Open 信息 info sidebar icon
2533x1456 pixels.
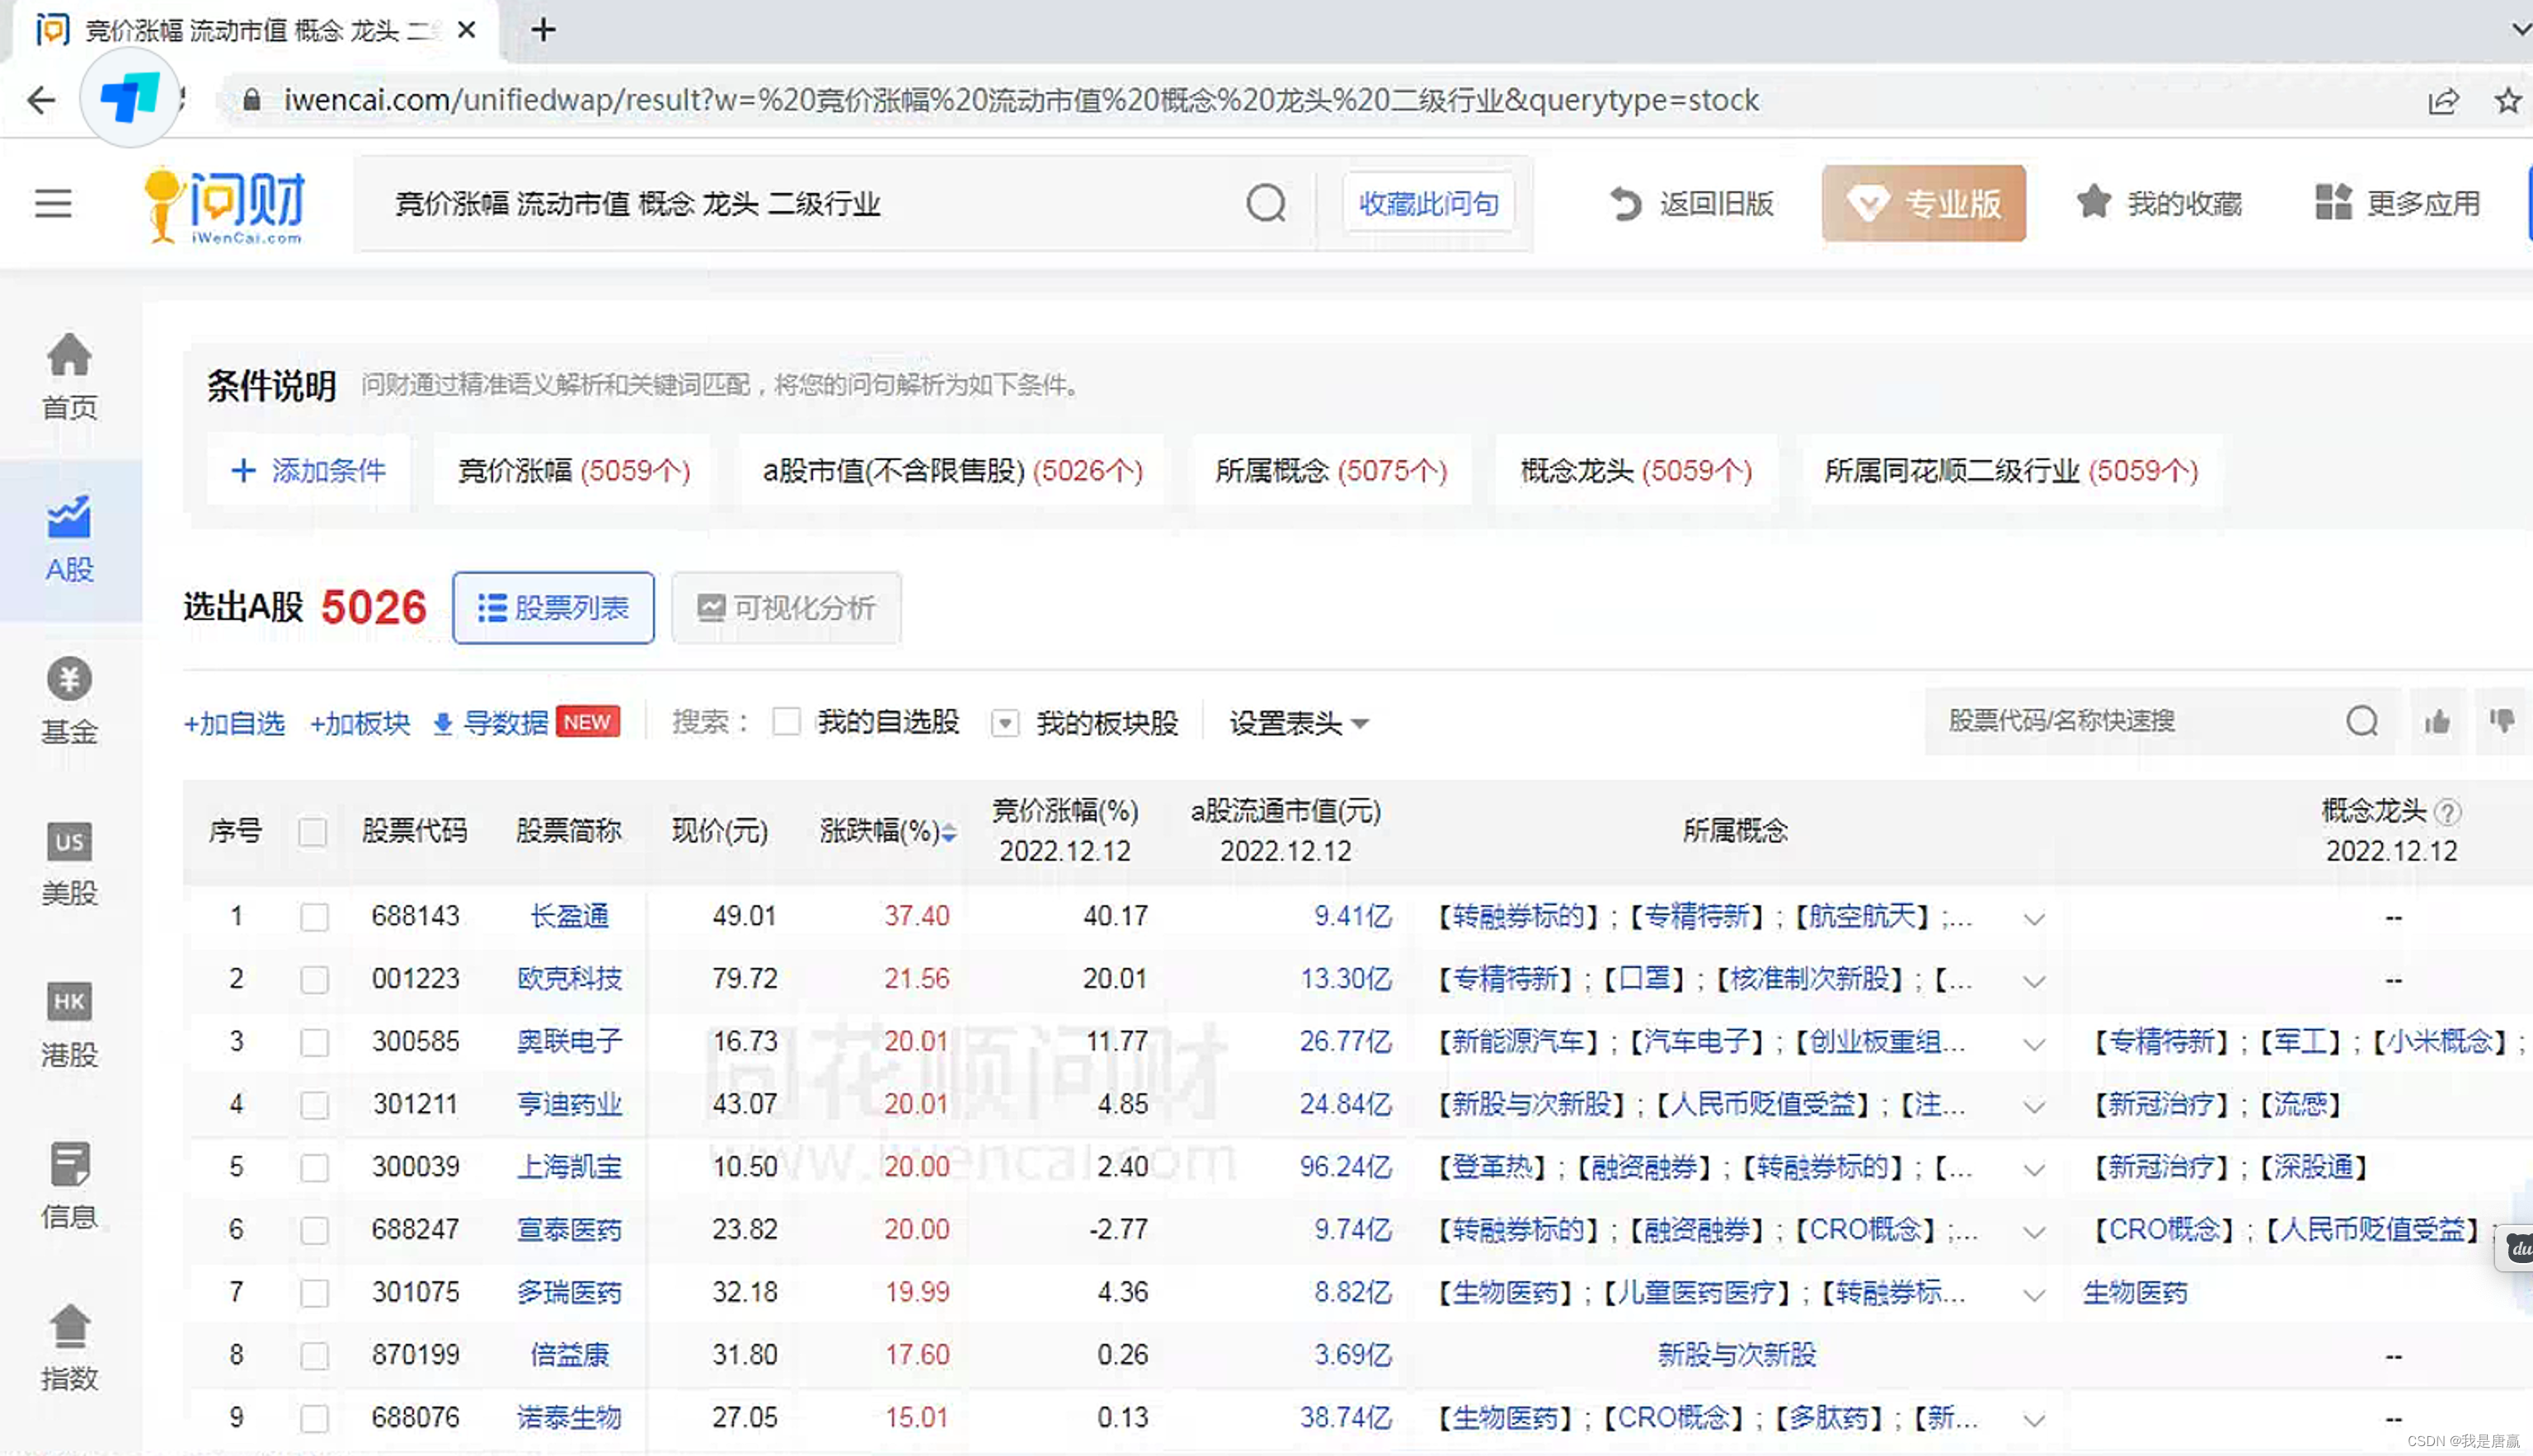(x=69, y=1185)
